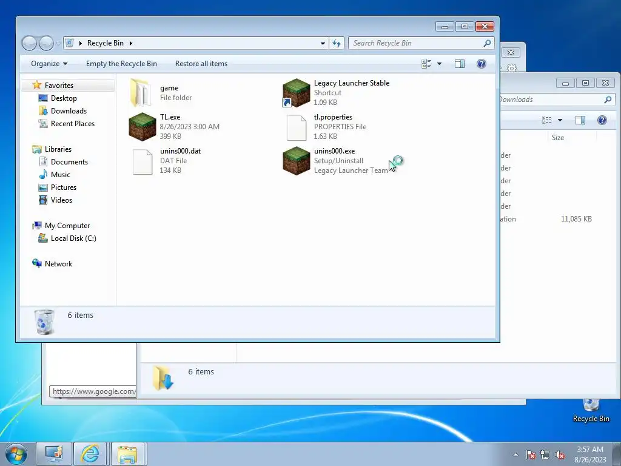Viewport: 621px width, 466px height.
Task: Open Help in the Downloads window
Action: click(602, 120)
